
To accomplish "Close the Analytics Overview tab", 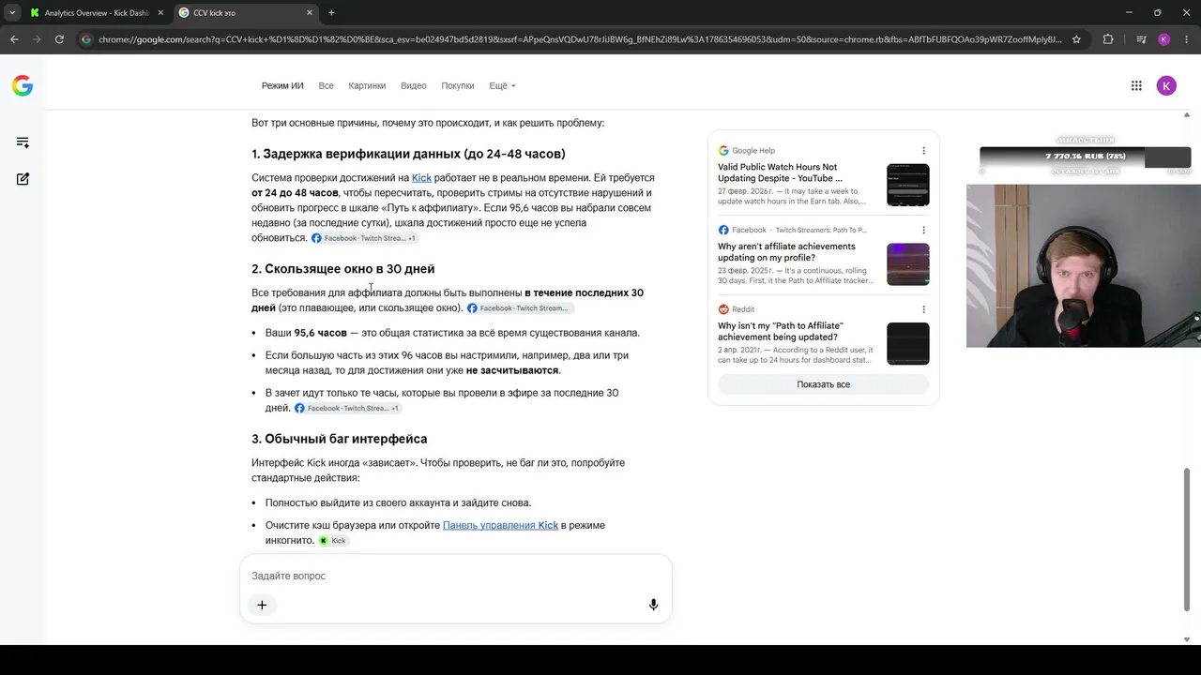I will coord(160,13).
